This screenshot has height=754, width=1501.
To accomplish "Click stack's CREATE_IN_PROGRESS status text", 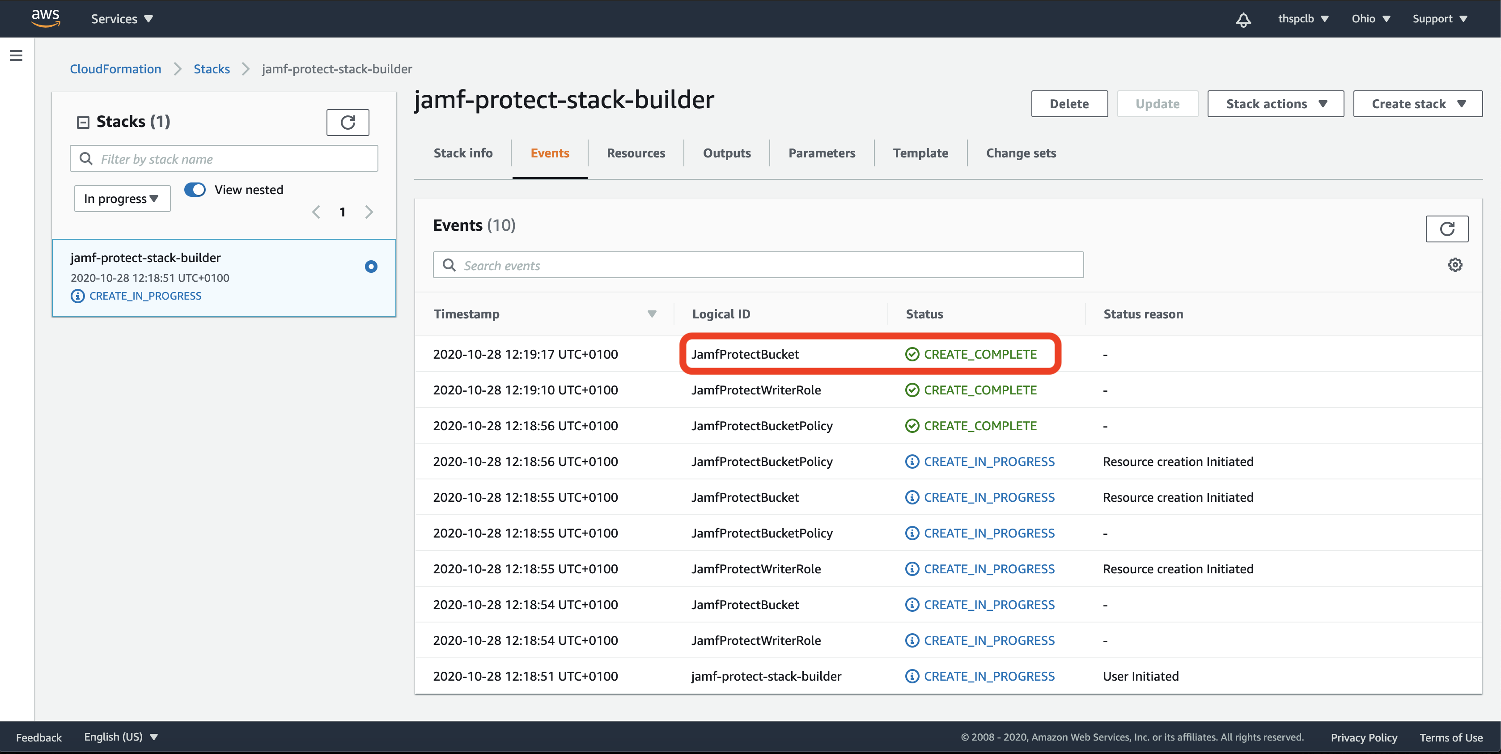I will tap(145, 296).
